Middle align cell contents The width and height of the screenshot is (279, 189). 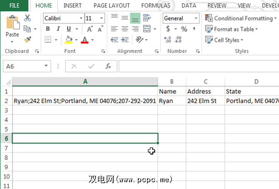point(125,18)
